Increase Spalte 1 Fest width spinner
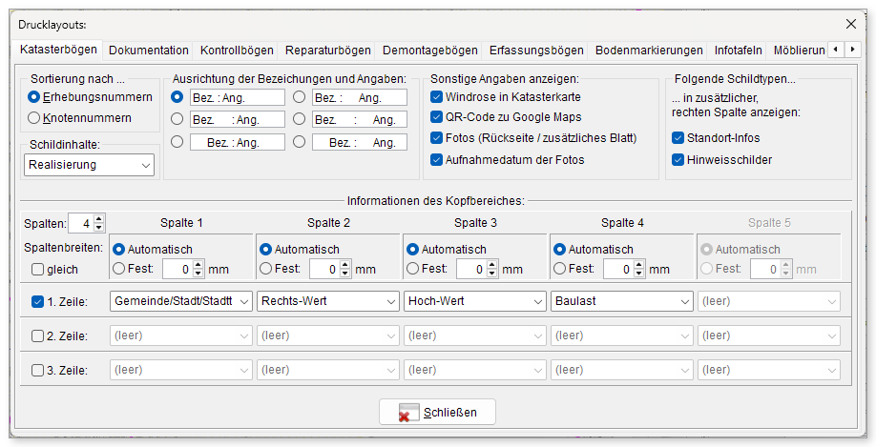 pos(198,265)
